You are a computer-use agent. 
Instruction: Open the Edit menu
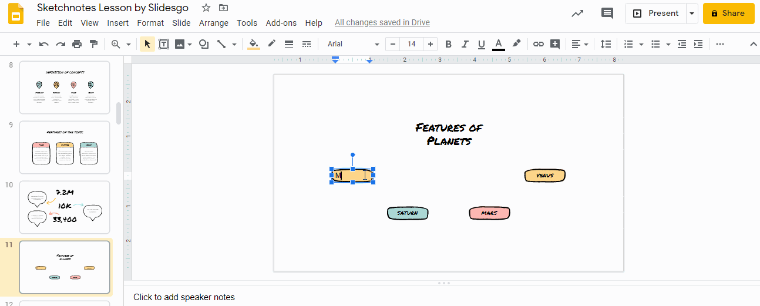click(x=65, y=23)
